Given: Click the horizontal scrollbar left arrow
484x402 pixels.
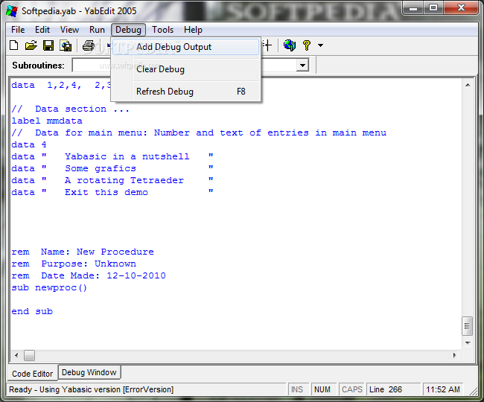Looking at the screenshot, I should click(16, 355).
